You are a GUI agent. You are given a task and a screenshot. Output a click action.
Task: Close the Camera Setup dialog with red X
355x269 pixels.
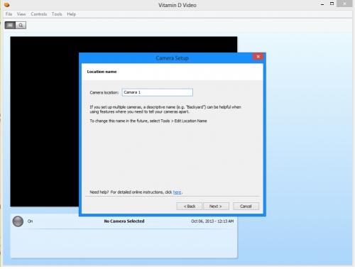pos(258,57)
